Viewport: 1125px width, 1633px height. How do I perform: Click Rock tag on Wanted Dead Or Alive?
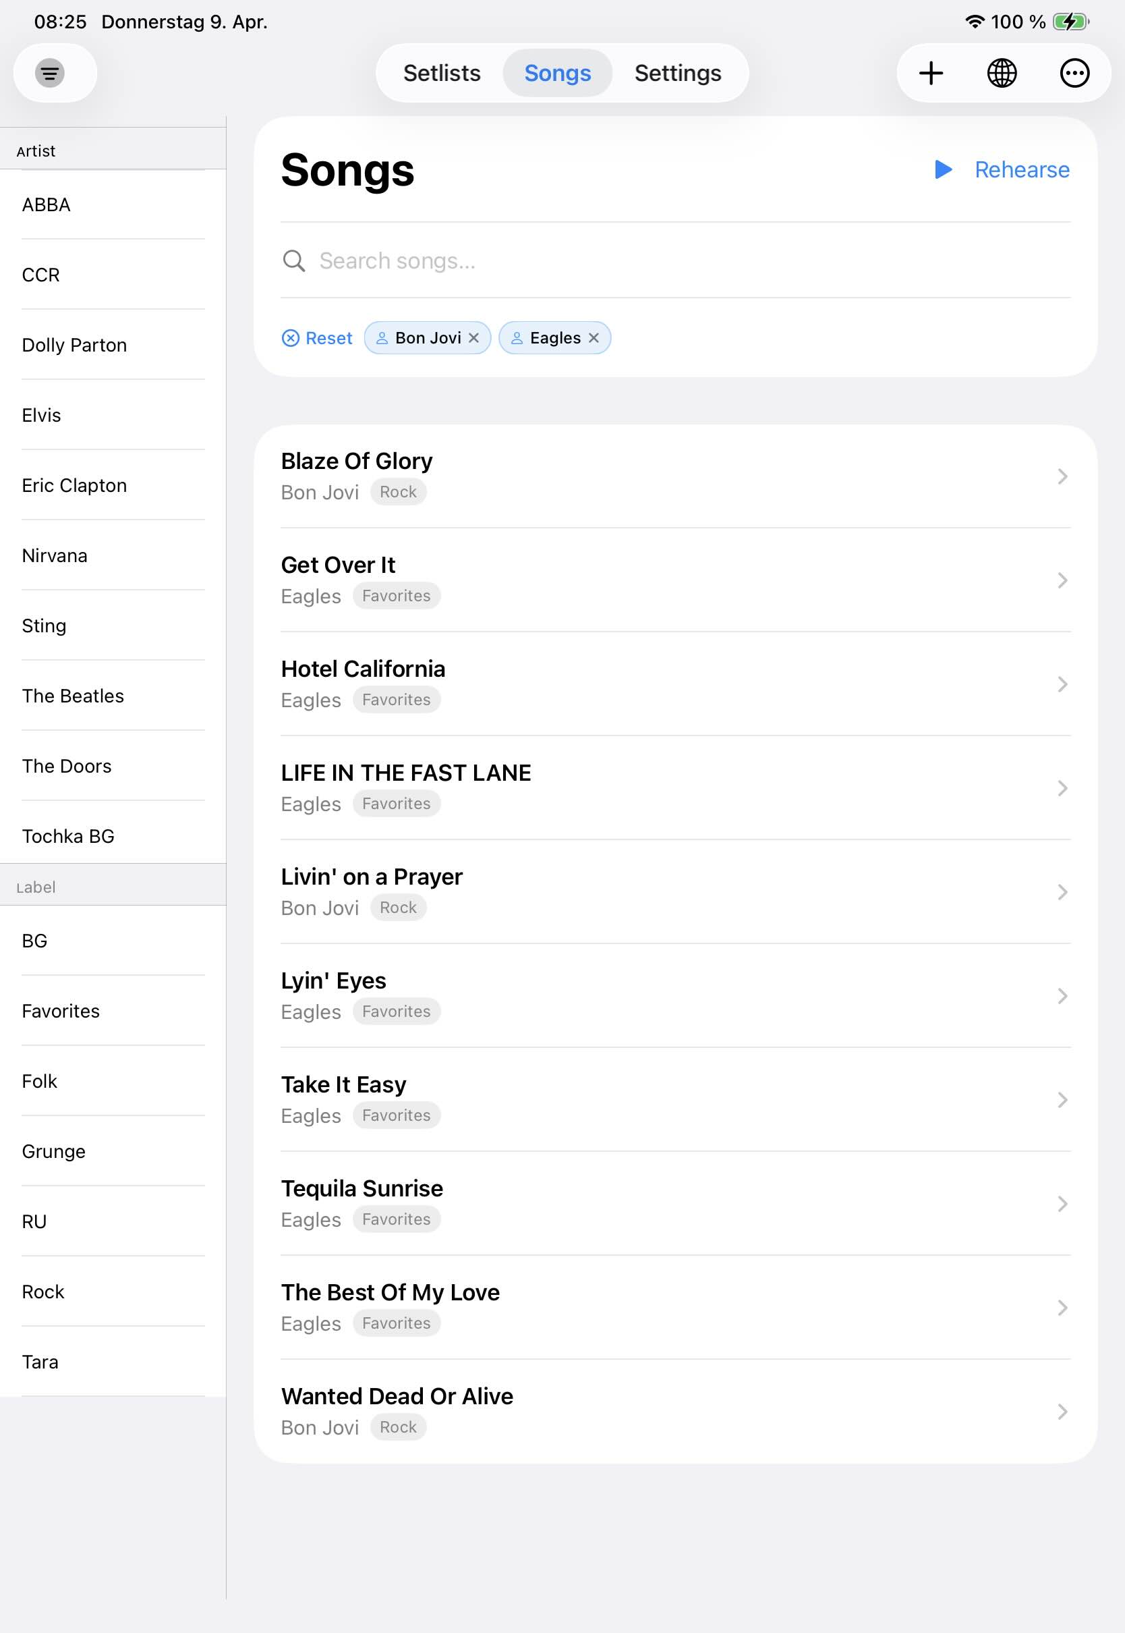(x=398, y=1427)
